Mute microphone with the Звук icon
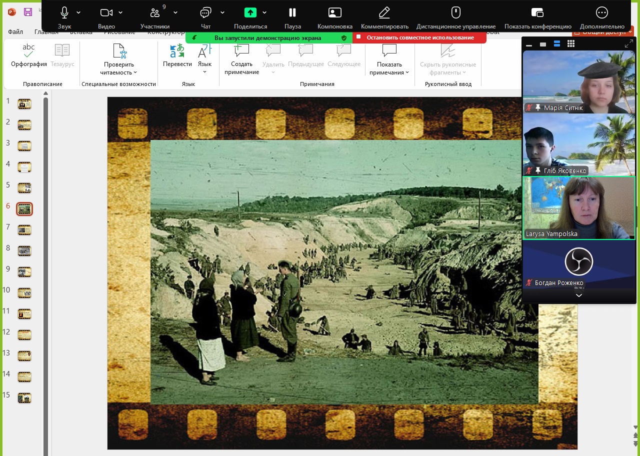Viewport: 640px width, 456px height. coord(64,13)
